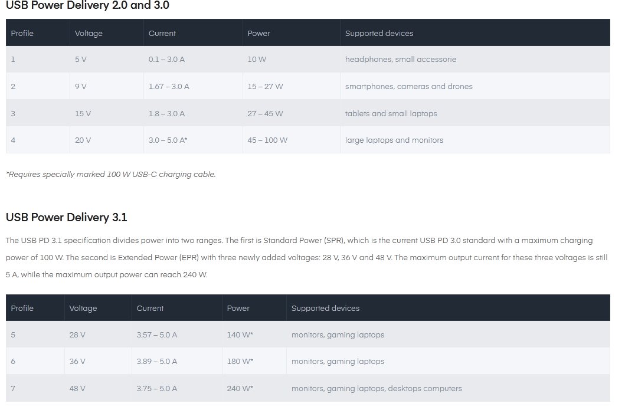The image size is (625, 410).
Task: Click the Voltage column header in first table
Action: (89, 33)
